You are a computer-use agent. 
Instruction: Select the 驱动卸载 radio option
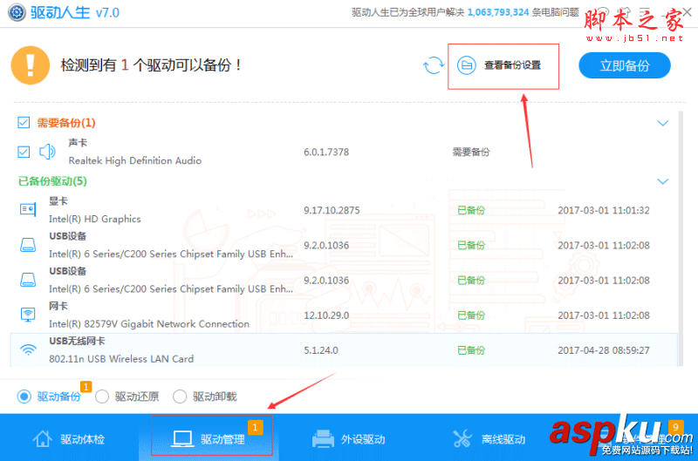180,397
